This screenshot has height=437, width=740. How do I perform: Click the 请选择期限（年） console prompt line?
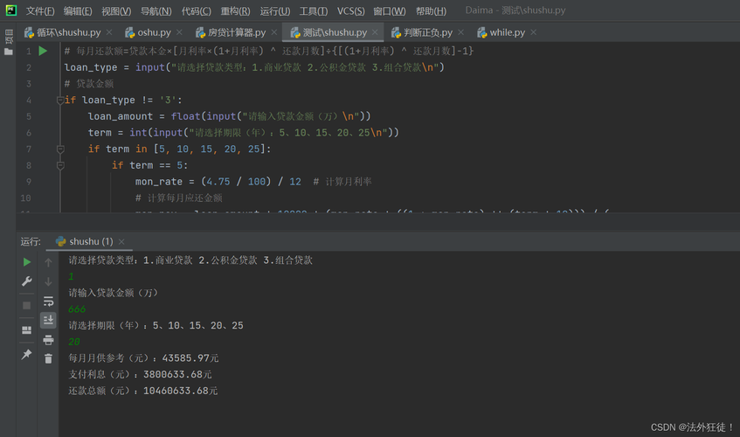point(156,326)
